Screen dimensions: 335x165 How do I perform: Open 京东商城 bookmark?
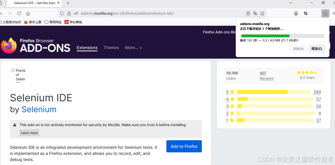click(73, 22)
